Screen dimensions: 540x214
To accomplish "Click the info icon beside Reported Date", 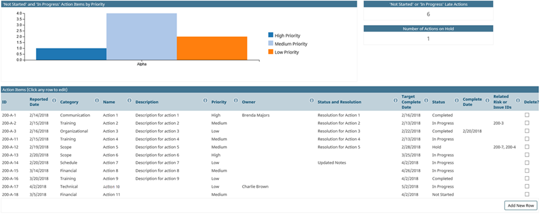I will 54,100.
